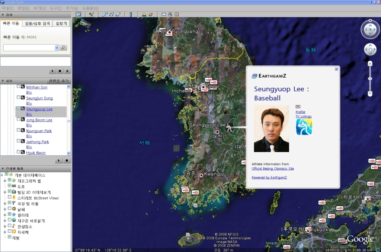The width and height of the screenshot is (381, 252).
Task: Toggle sunlight across the landscape
Action: point(144,14)
